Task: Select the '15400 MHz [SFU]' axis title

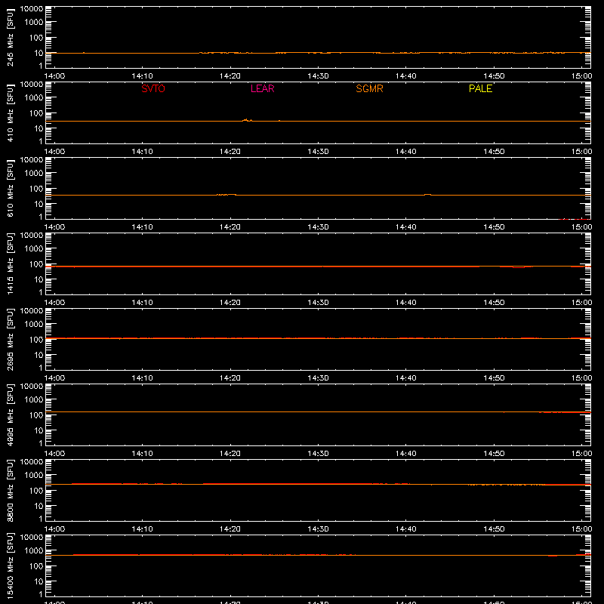Action: 10,565
